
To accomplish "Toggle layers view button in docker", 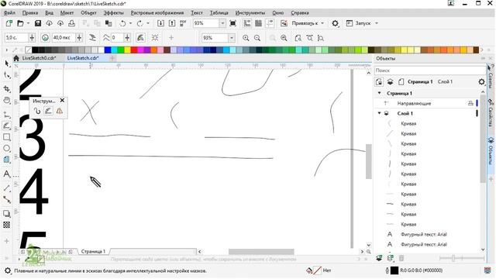I will pos(390,82).
